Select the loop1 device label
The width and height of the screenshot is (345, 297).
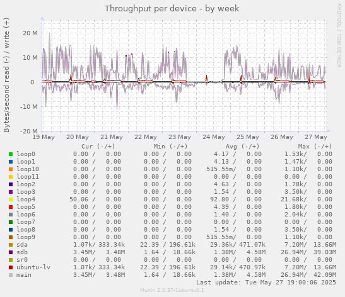point(26,162)
